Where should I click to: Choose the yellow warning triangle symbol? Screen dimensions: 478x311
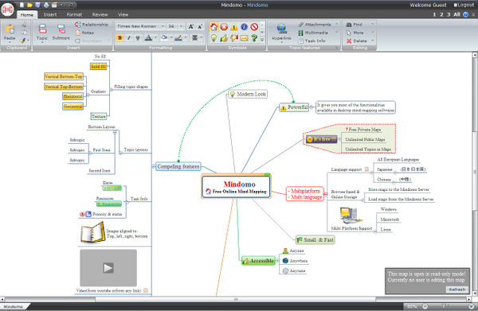point(233,27)
